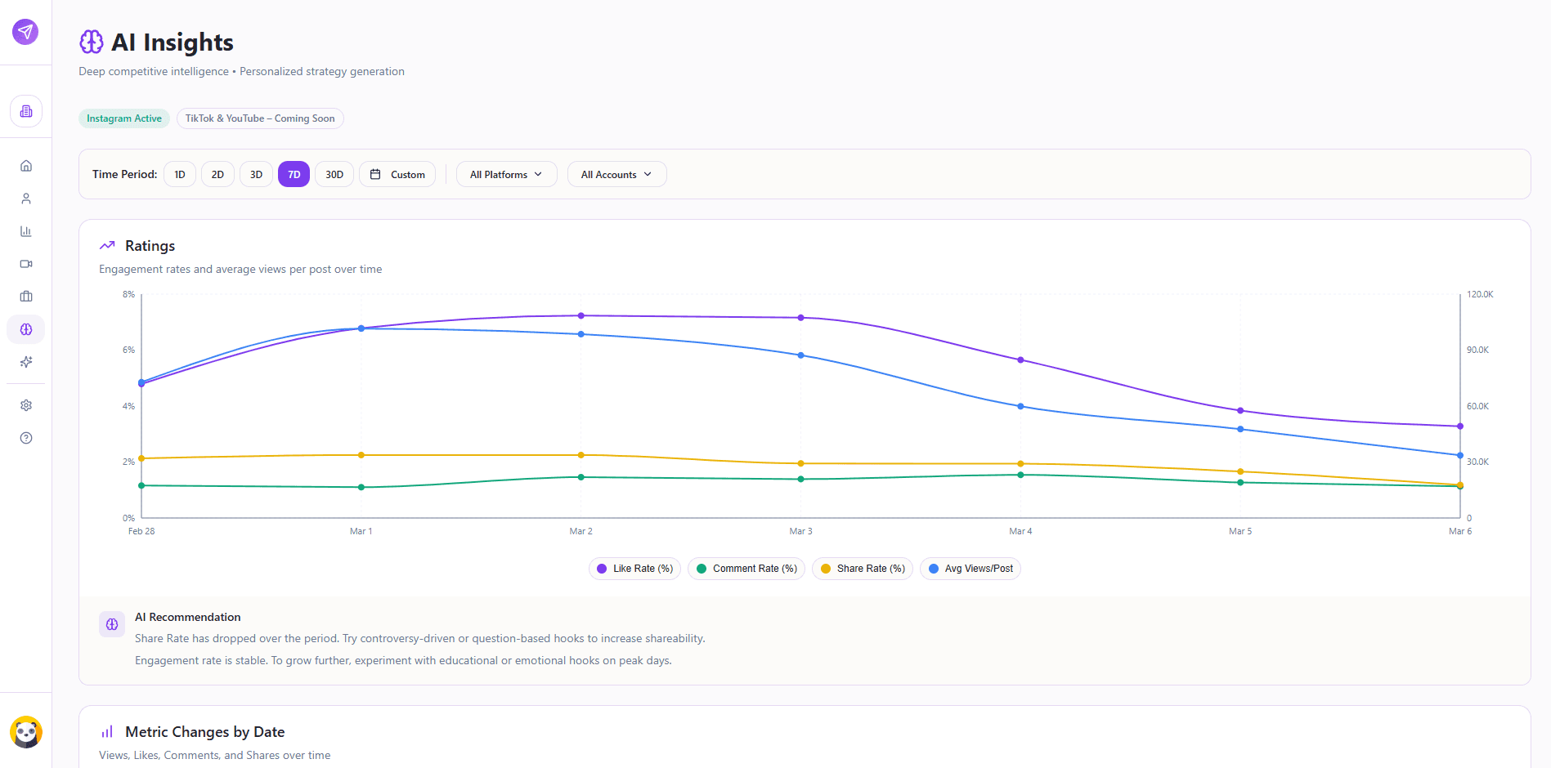This screenshot has height=768, width=1551.
Task: Open the video camera sidebar icon
Action: click(26, 264)
